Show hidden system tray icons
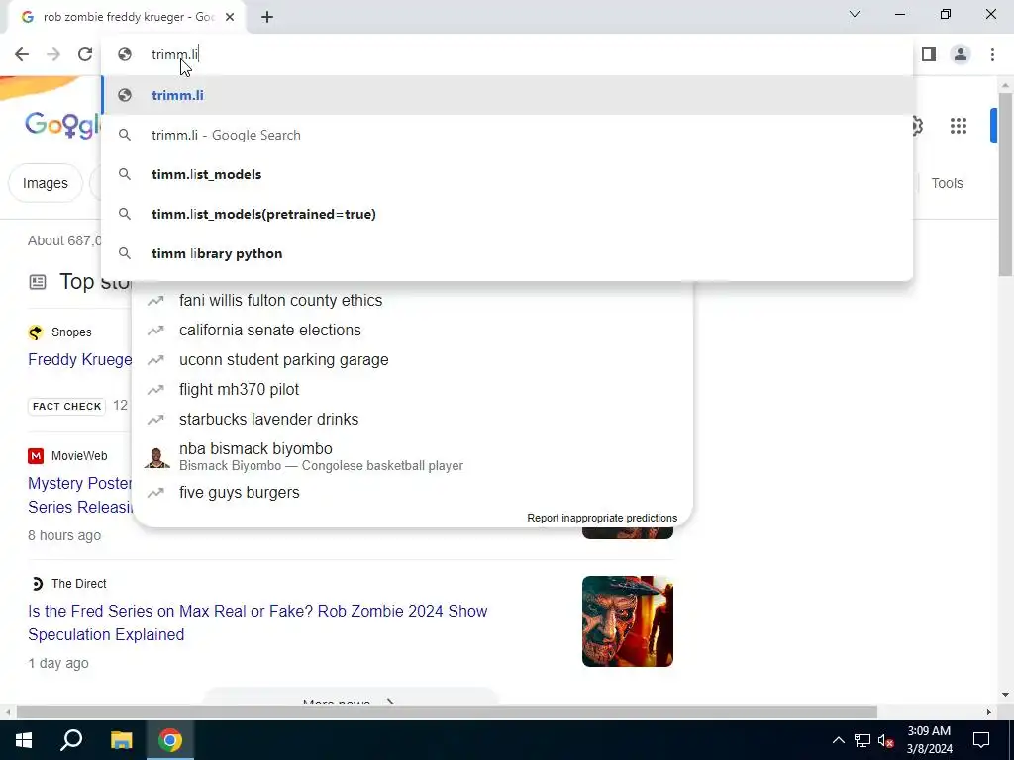Viewport: 1014px width, 760px height. tap(838, 740)
